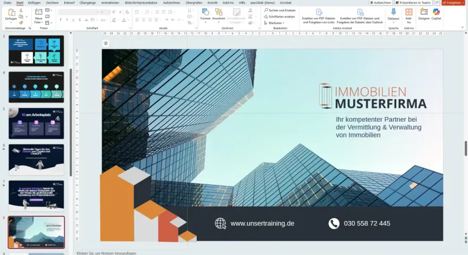This screenshot has width=468, height=255.
Task: Decrease font size with the smaller A icon
Action: 121,12
